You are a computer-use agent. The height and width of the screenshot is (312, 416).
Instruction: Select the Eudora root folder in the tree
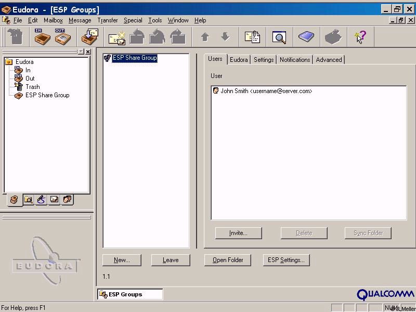tap(24, 62)
